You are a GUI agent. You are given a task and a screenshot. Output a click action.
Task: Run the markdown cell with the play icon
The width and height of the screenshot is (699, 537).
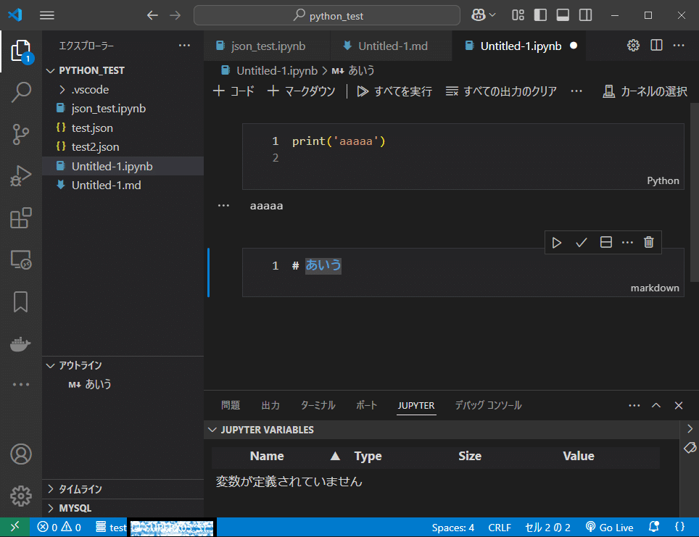coord(557,242)
